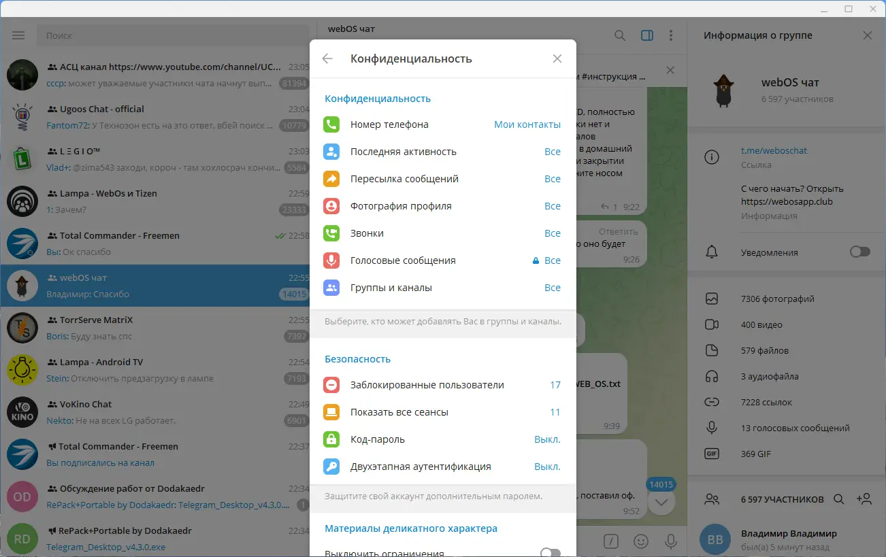Screen dimensions: 886x557
Task: Click the group info circle icon
Action: point(712,158)
